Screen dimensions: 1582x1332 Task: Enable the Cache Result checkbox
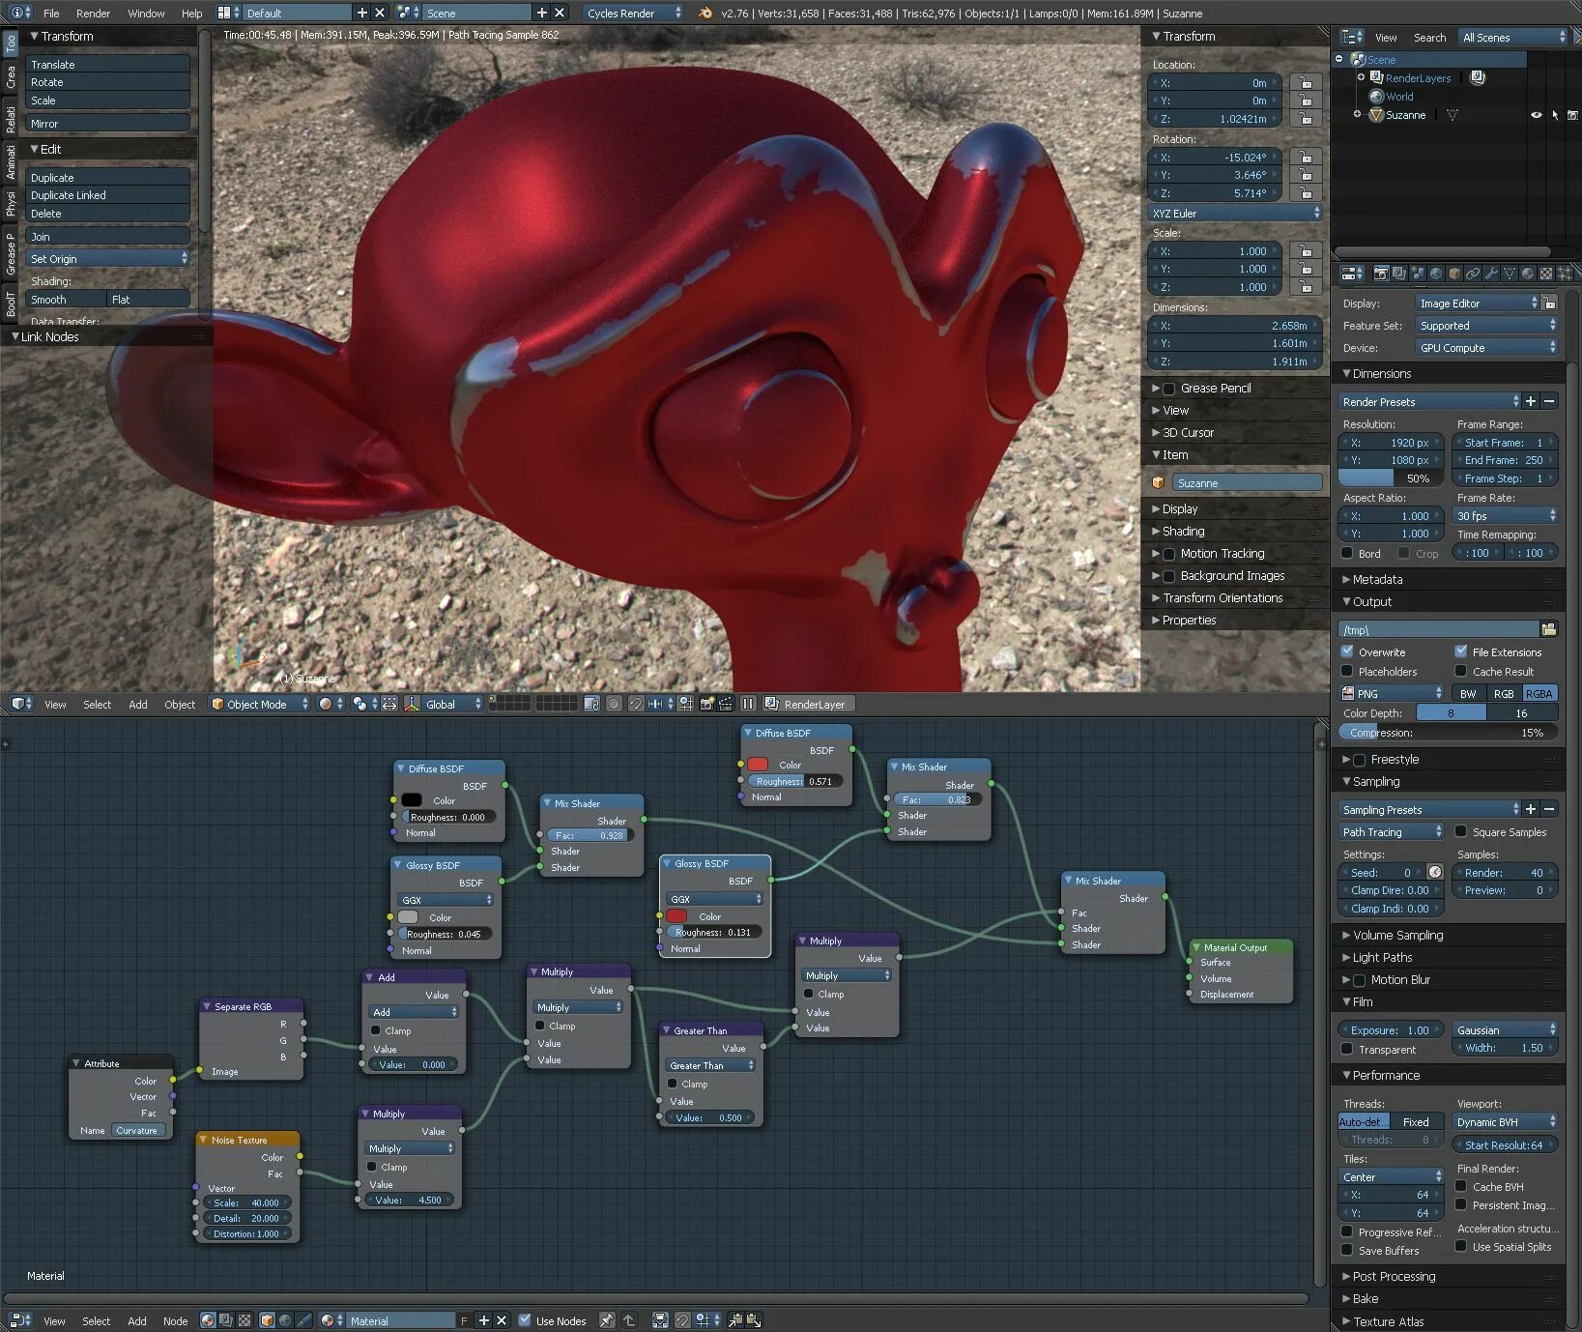pos(1461,671)
